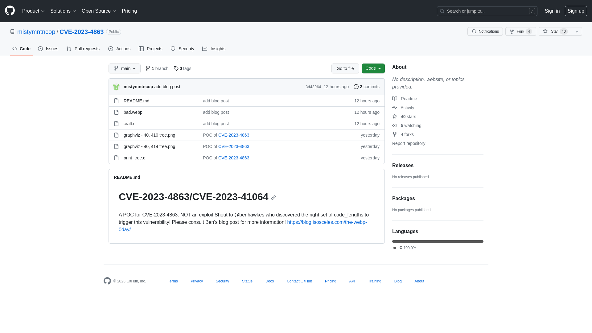Switch to the Security tab
The width and height of the screenshot is (592, 333).
(x=183, y=49)
